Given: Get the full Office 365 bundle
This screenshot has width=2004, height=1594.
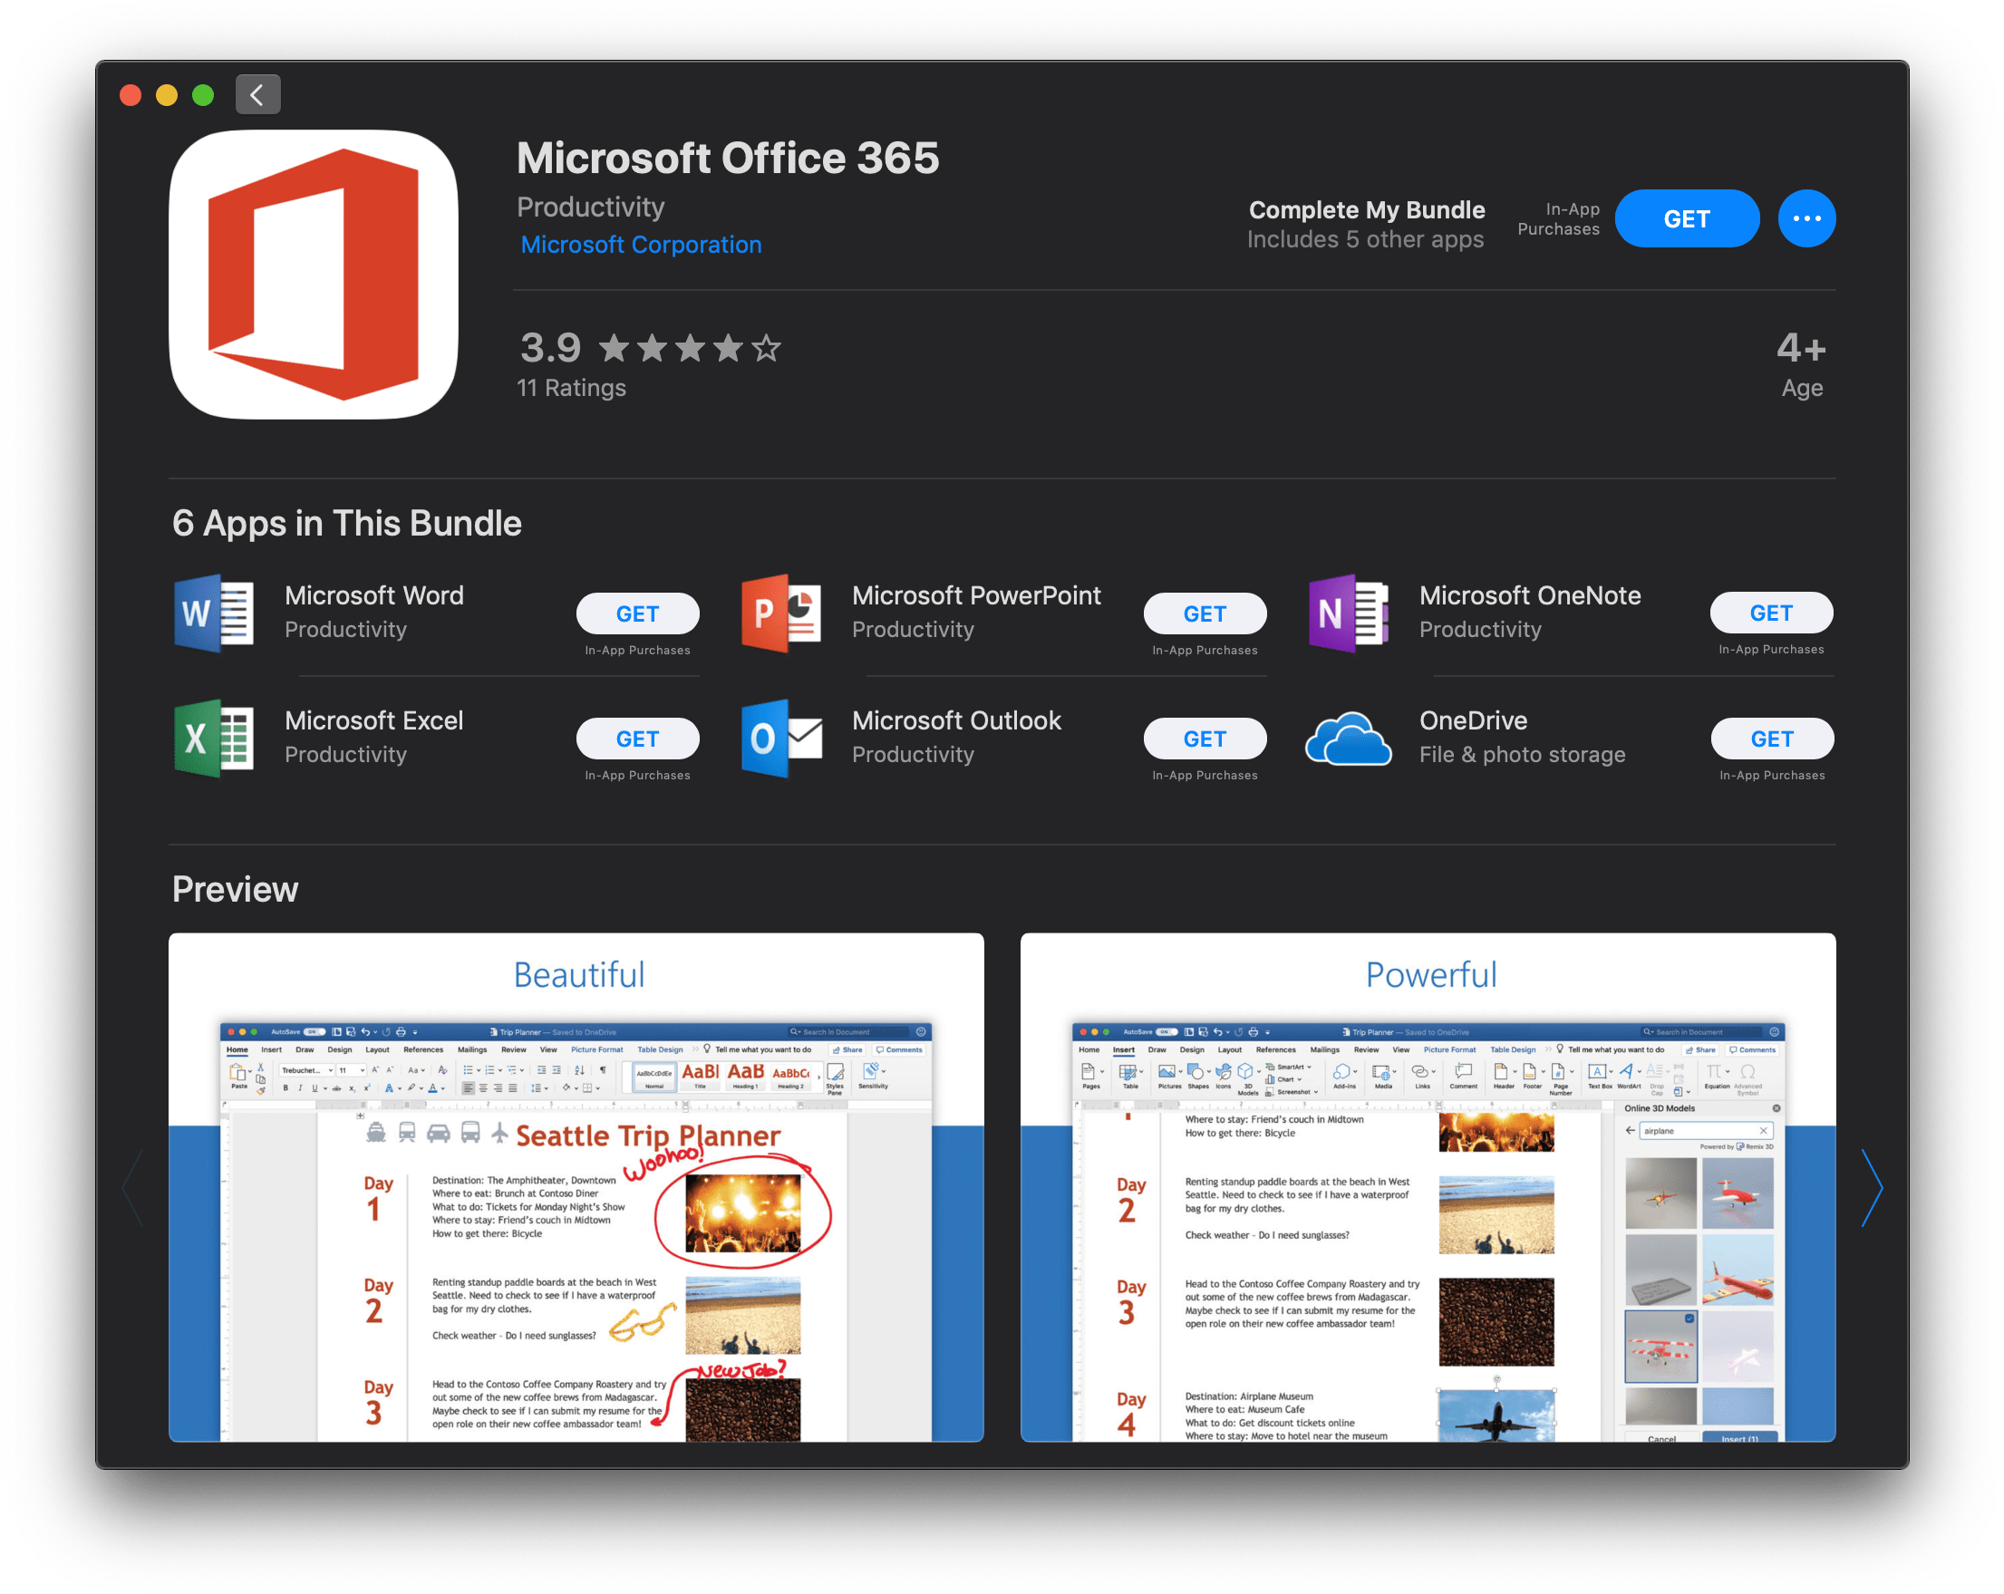Looking at the screenshot, I should pyautogui.click(x=1686, y=218).
